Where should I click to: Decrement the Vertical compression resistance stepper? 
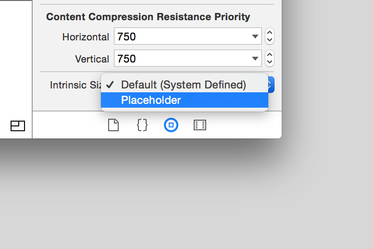click(270, 62)
